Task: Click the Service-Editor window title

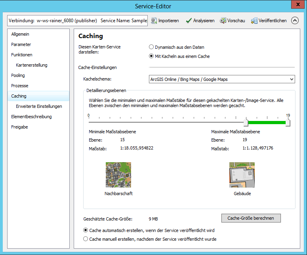Action: click(x=153, y=6)
